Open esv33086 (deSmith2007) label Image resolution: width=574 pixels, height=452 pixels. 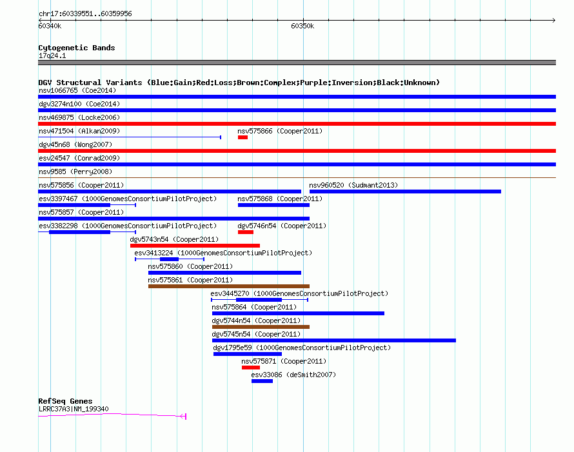click(293, 375)
